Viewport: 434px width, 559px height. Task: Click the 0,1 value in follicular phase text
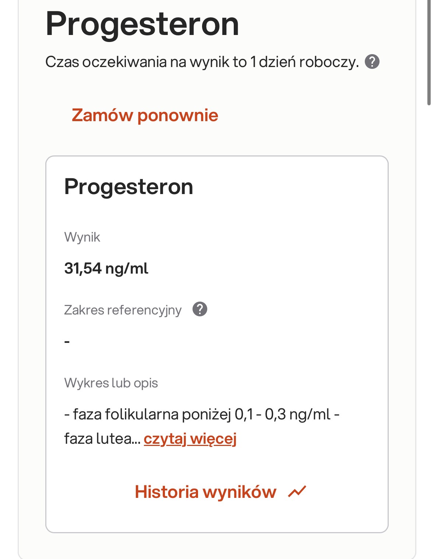tap(244, 414)
